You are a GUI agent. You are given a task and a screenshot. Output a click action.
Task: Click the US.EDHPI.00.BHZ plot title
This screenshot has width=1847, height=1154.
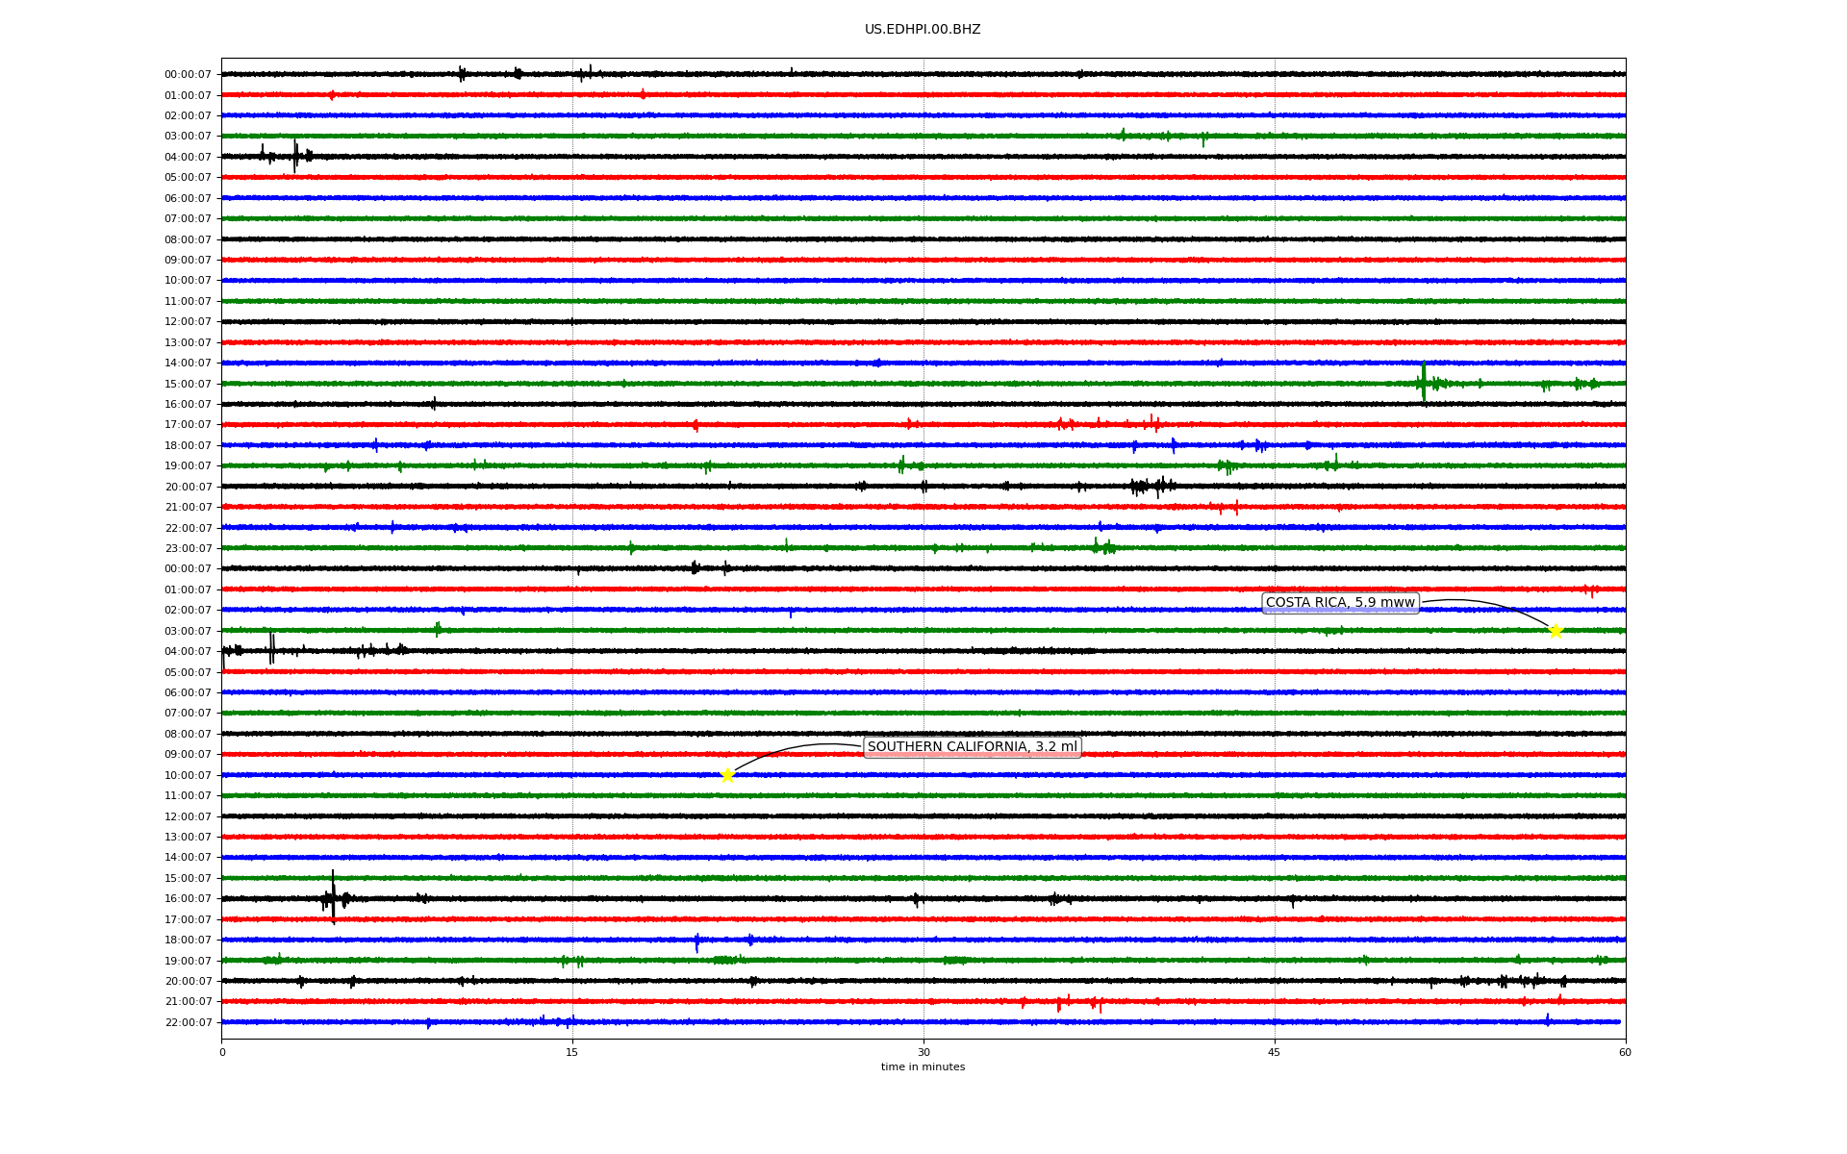coord(923,30)
